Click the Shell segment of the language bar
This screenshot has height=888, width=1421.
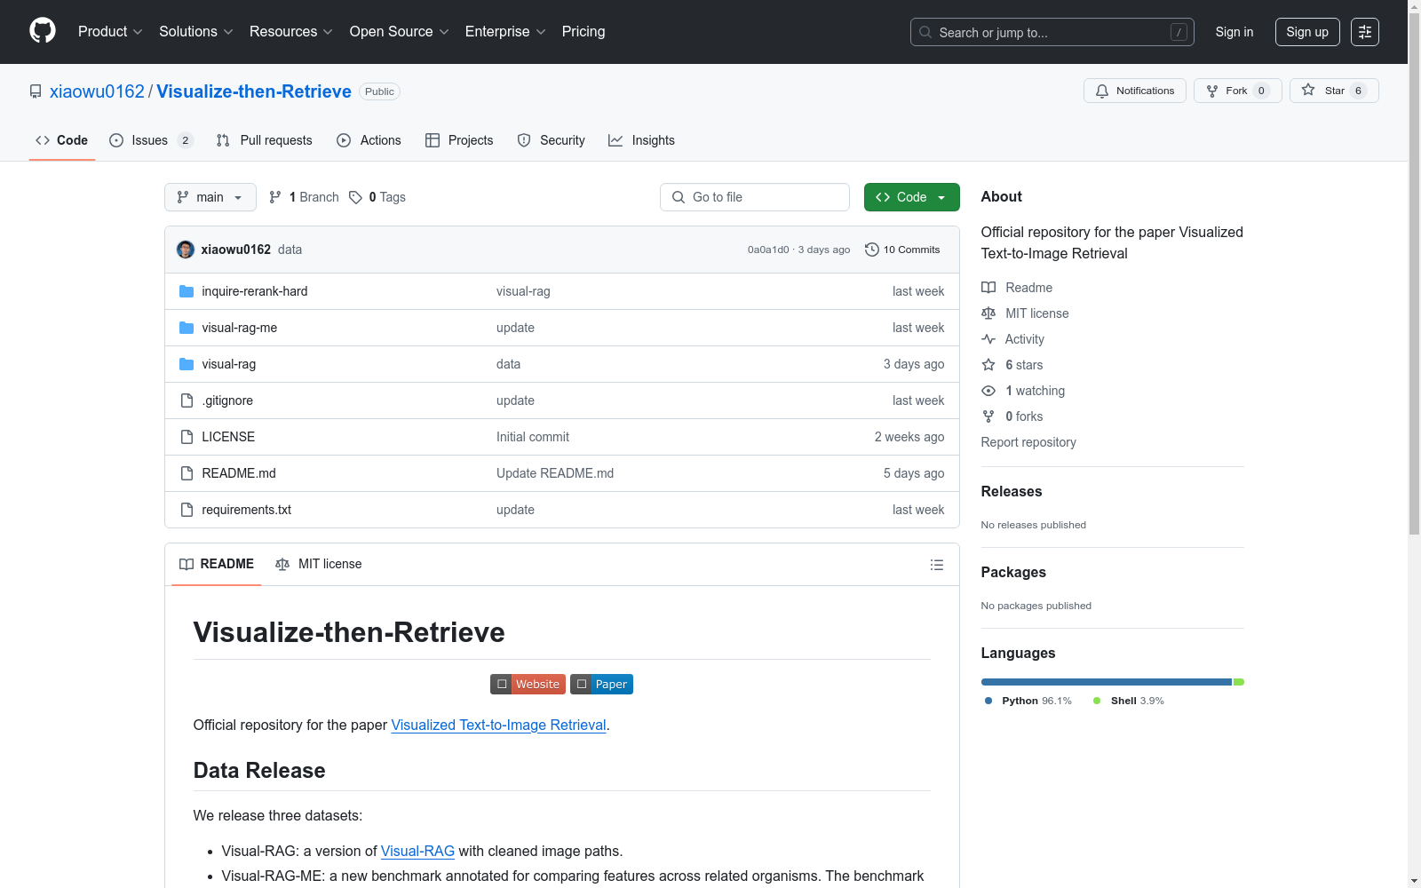[x=1239, y=682]
